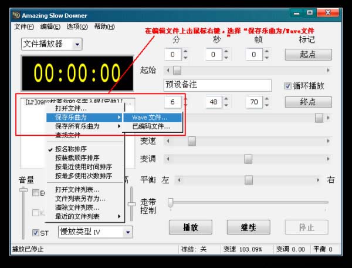The height and width of the screenshot is (268, 352).
Task: Click left arrow of 变调 slider
Action: 168,159
